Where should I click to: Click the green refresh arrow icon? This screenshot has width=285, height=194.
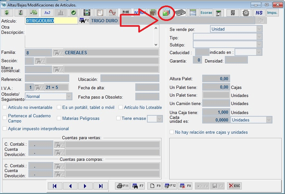(x=73, y=13)
